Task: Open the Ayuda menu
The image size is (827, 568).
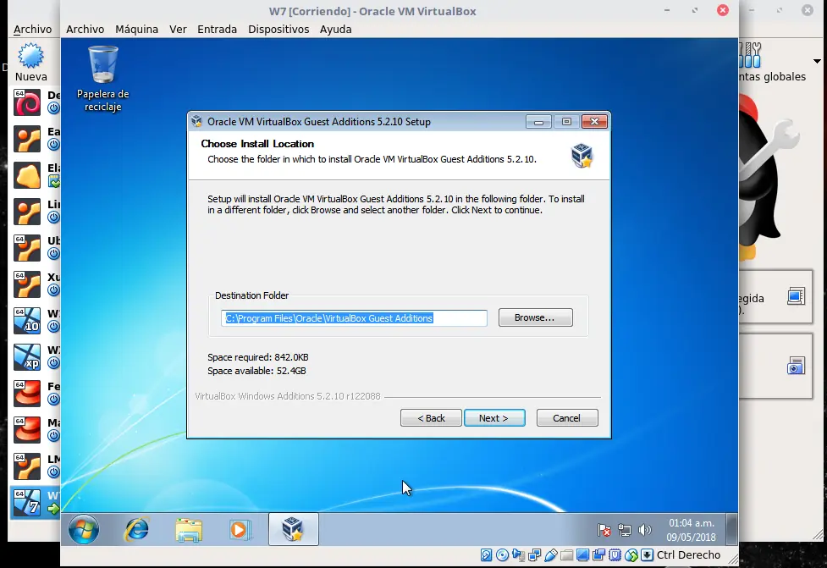Action: [335, 29]
